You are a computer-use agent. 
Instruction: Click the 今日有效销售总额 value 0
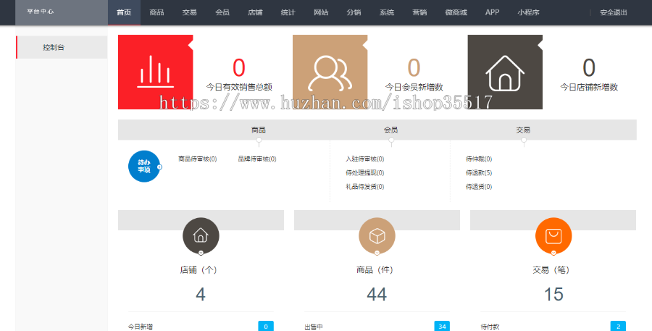point(238,68)
